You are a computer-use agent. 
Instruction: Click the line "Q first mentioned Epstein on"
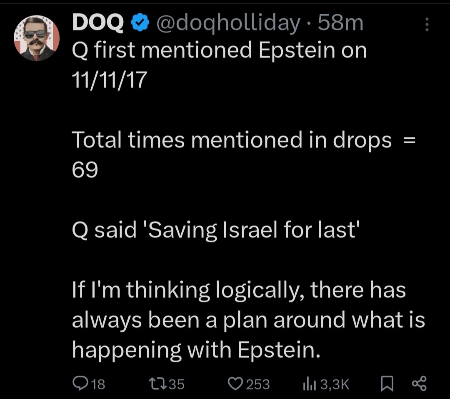(219, 50)
